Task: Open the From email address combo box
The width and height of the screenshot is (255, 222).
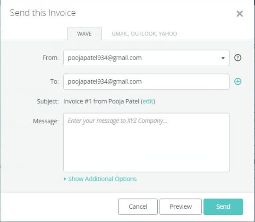Action: (146, 58)
